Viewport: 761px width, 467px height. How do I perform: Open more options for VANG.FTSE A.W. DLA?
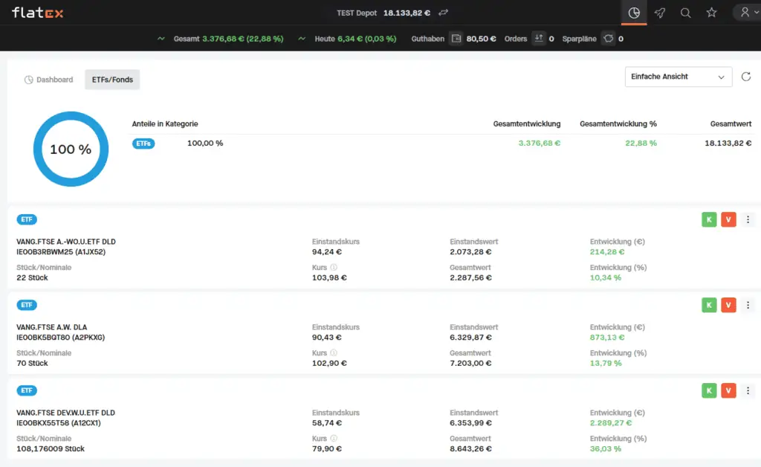click(x=748, y=305)
